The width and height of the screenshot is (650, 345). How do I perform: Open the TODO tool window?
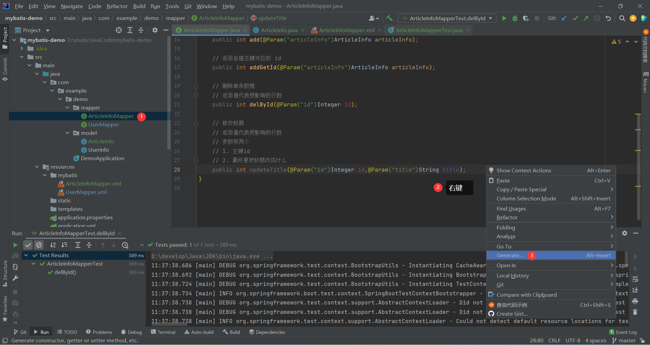pos(67,332)
